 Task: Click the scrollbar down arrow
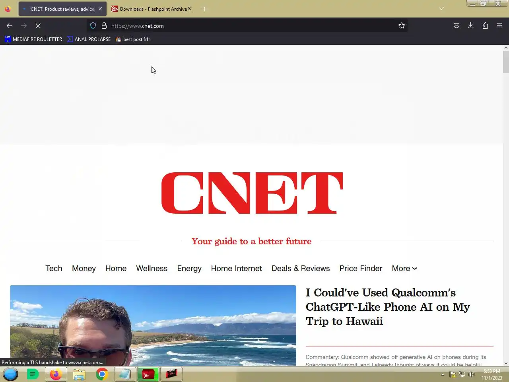tap(506, 363)
